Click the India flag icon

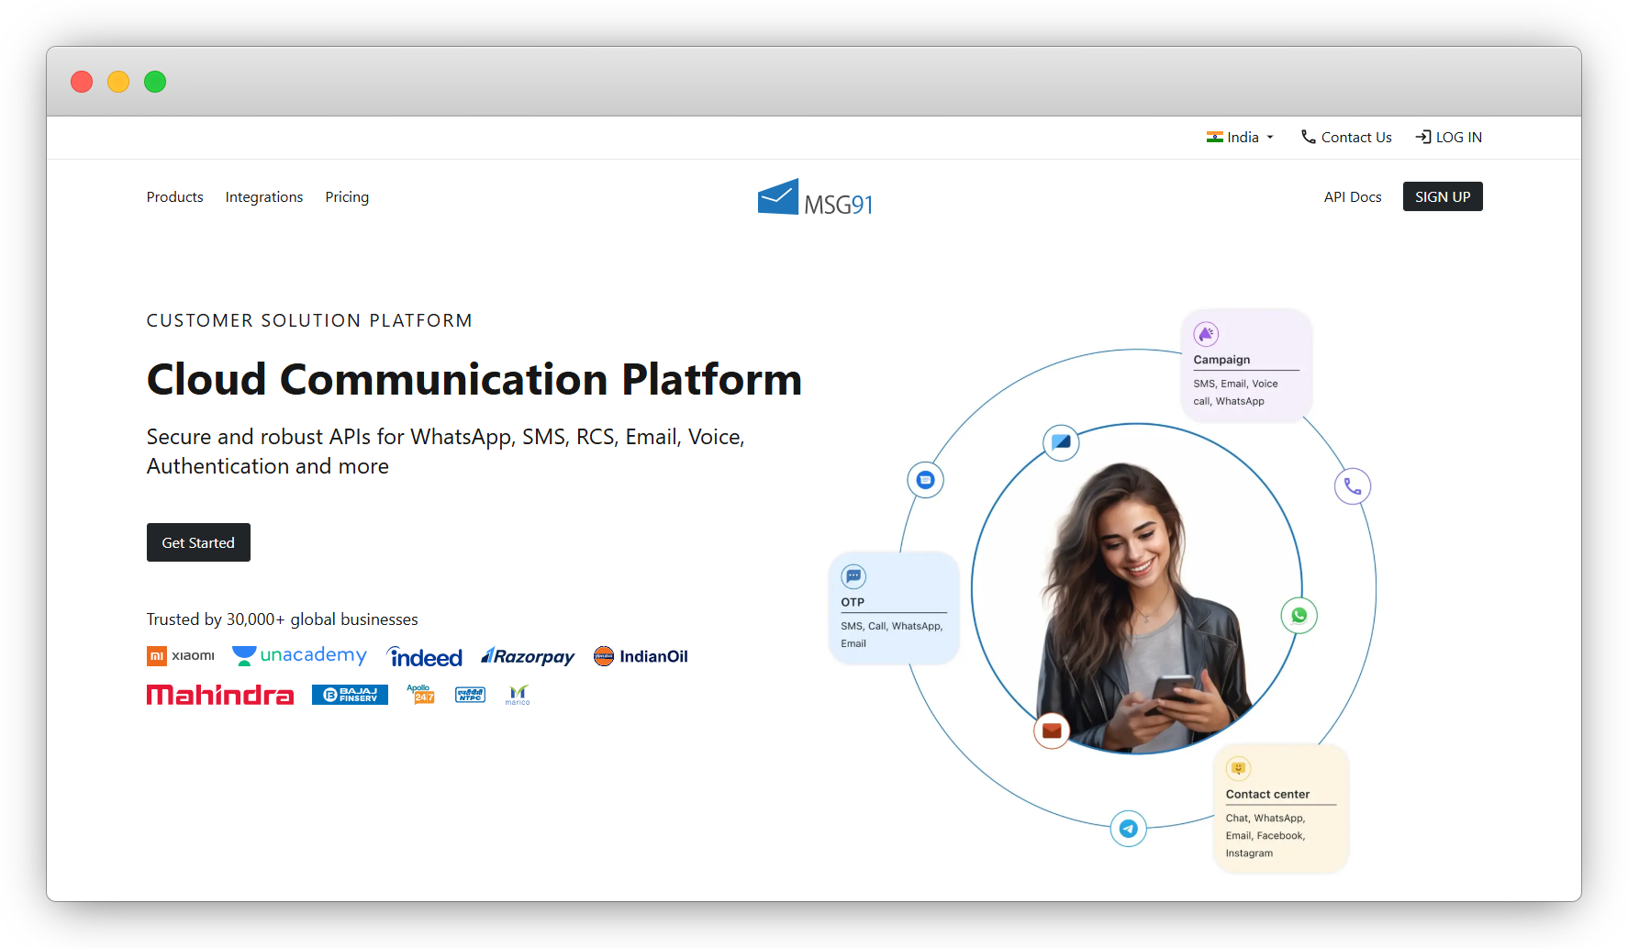(1214, 137)
